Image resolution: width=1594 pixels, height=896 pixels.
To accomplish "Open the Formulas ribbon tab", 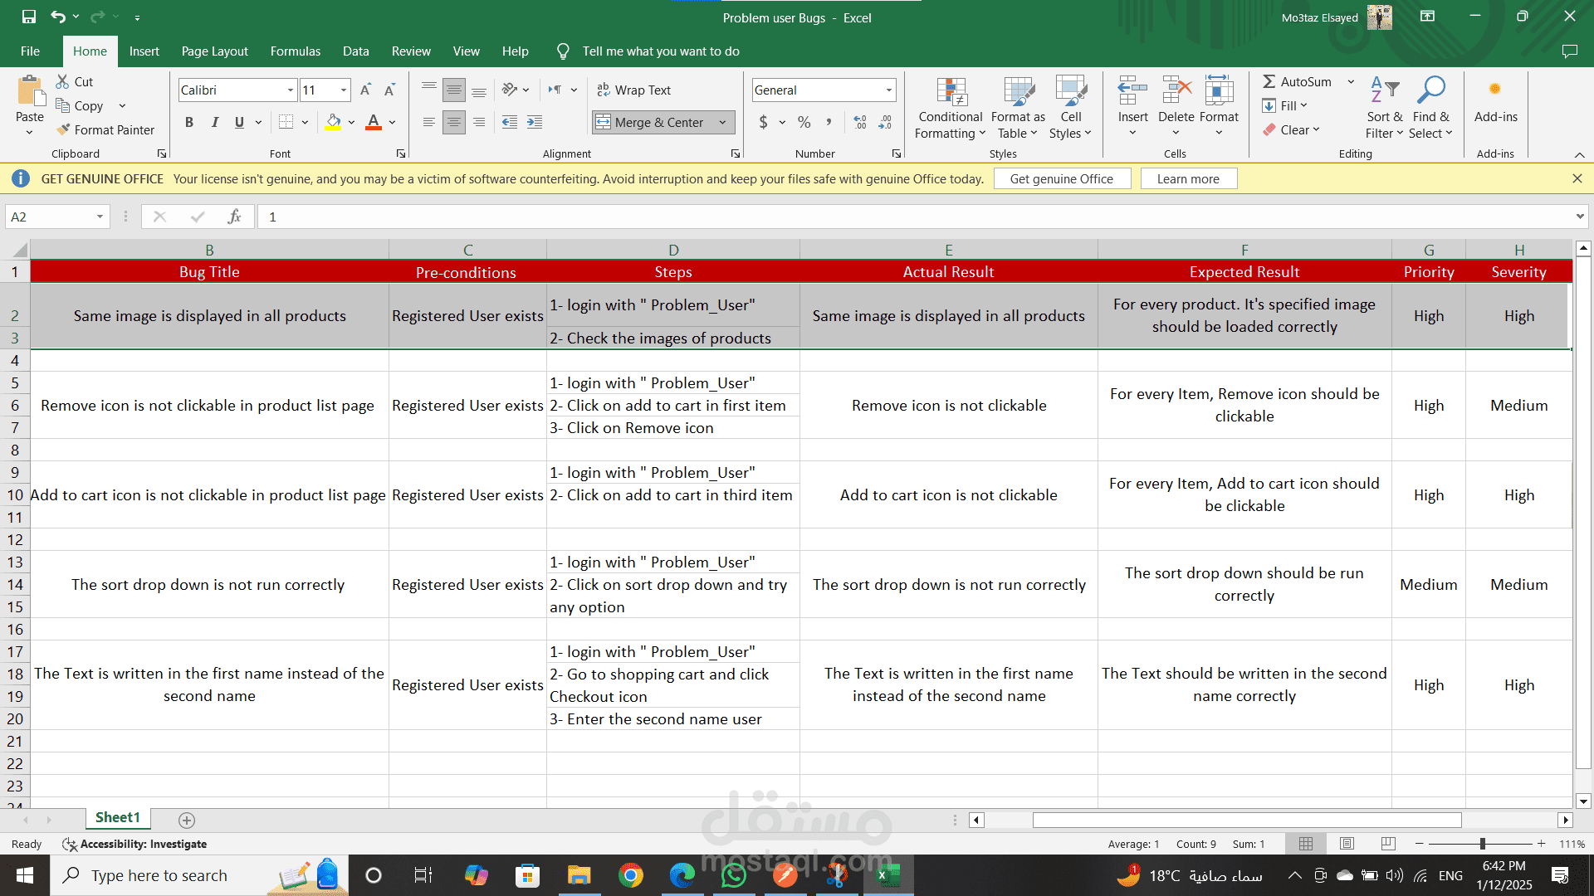I will tap(295, 51).
